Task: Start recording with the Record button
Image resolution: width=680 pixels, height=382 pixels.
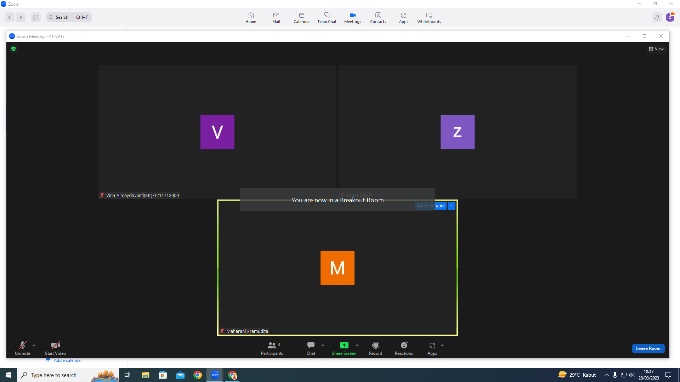Action: pos(375,348)
